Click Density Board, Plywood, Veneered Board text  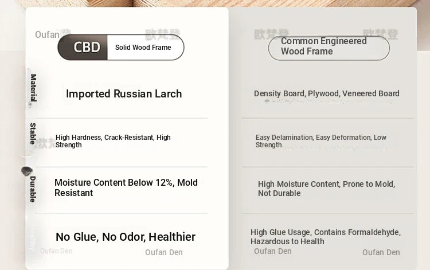[326, 93]
